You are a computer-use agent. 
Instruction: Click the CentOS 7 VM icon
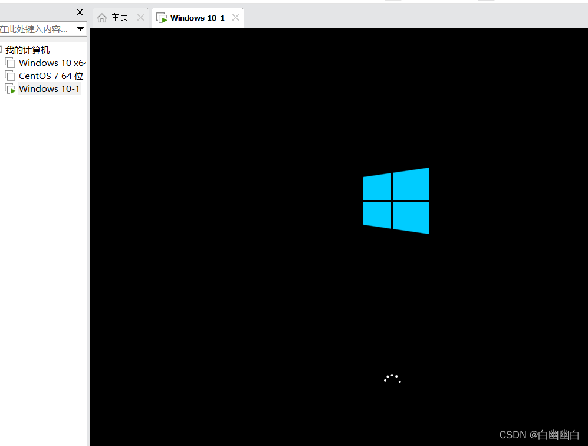(x=10, y=76)
